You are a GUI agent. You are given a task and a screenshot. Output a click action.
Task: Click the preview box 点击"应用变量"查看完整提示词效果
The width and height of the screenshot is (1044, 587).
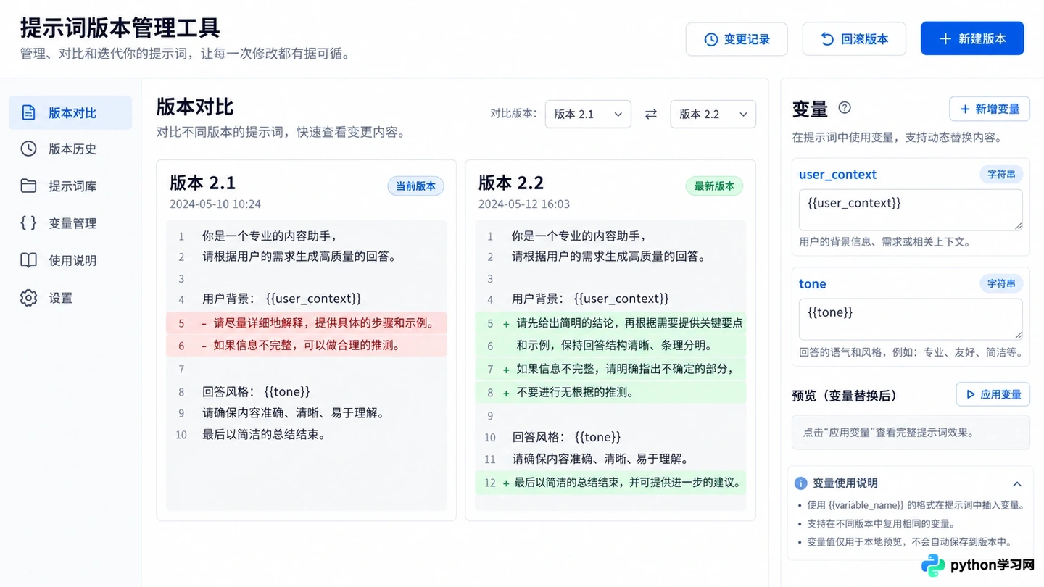click(x=911, y=433)
